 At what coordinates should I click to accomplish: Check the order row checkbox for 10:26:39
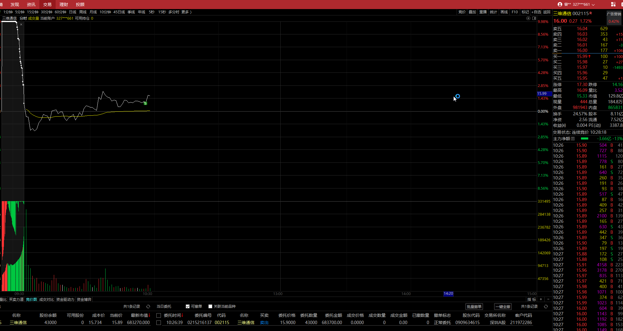click(158, 323)
